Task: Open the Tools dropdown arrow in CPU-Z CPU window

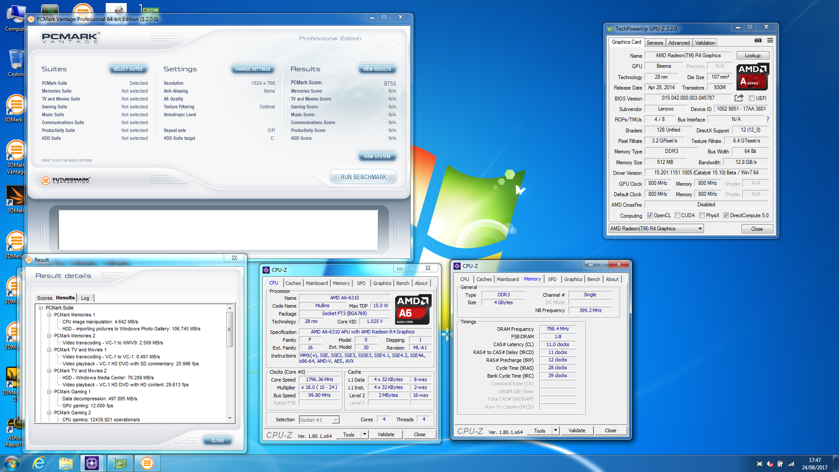Action: [x=364, y=434]
